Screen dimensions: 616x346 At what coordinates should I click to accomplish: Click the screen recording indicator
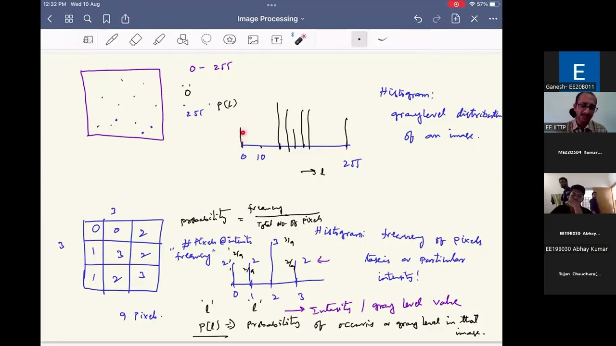456,4
